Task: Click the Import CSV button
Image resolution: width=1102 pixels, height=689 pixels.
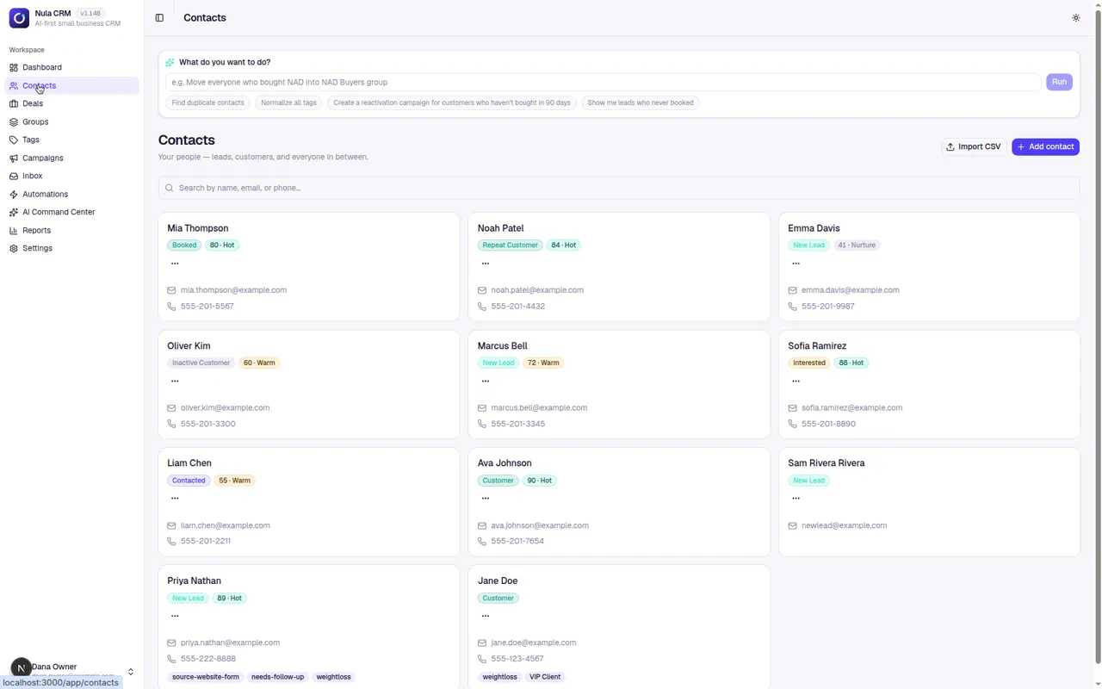Action: [974, 146]
